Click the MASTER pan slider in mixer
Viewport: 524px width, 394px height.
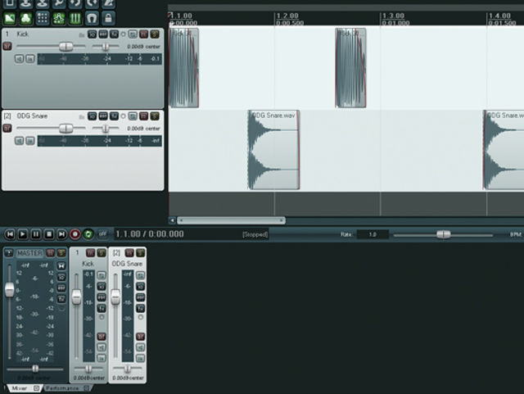click(35, 369)
